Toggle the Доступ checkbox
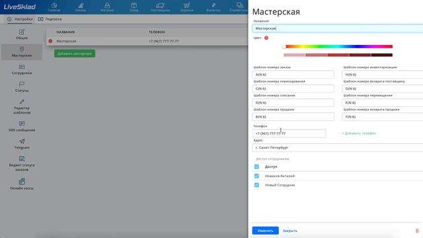Image resolution: width=423 pixels, height=238 pixels. [x=256, y=167]
